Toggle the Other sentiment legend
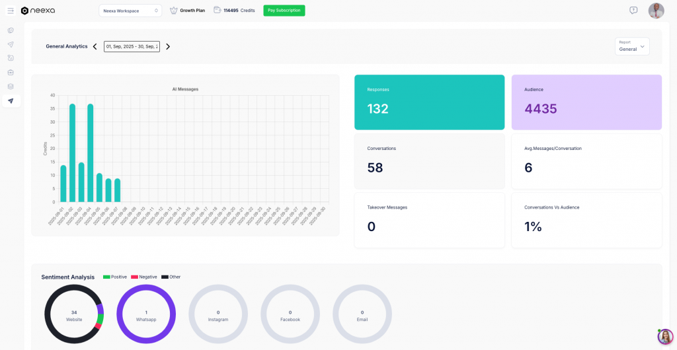This screenshot has height=350, width=677. [x=171, y=277]
